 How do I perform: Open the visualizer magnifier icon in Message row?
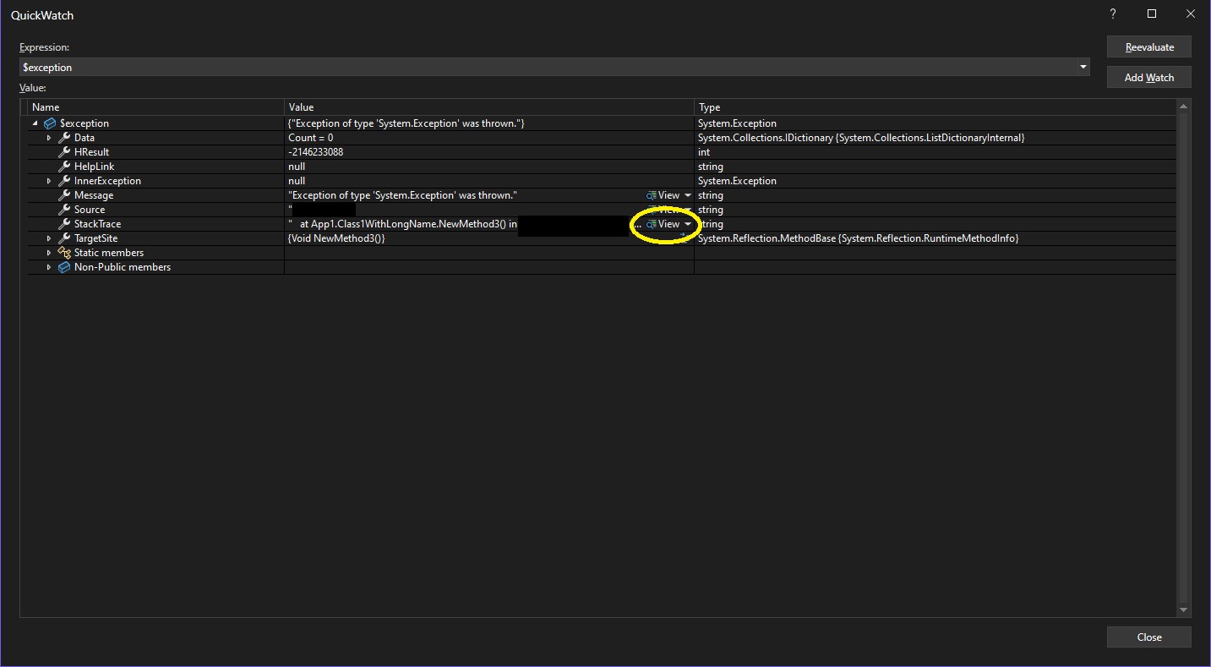(652, 195)
